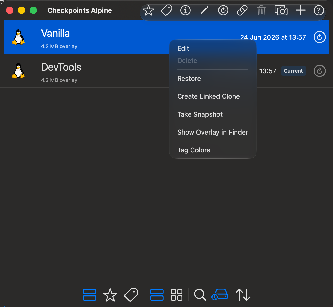Toggle the favorites star filter at bottom
Viewport: 333px width, 307px height.
tap(110, 295)
